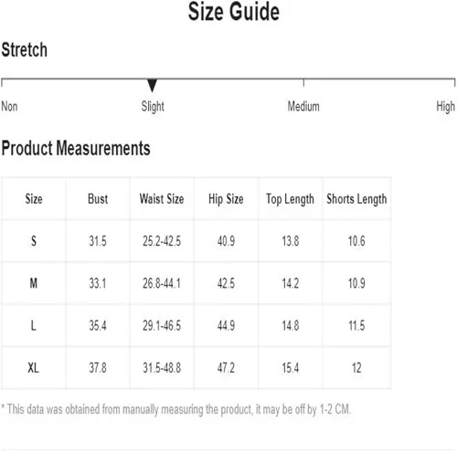
Task: Click the Bust column header
Action: click(x=98, y=199)
